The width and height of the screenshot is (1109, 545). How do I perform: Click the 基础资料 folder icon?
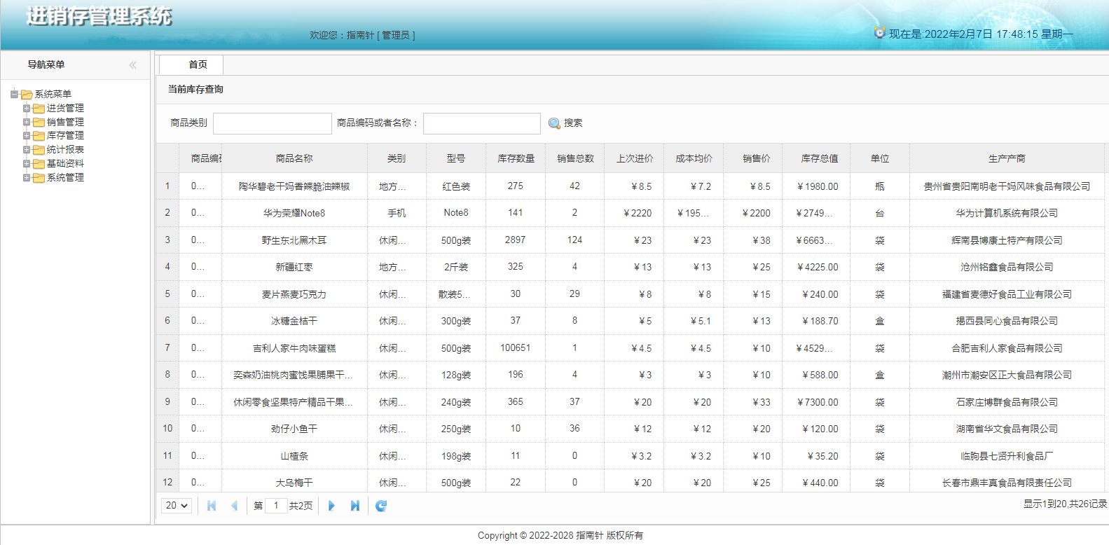click(39, 164)
